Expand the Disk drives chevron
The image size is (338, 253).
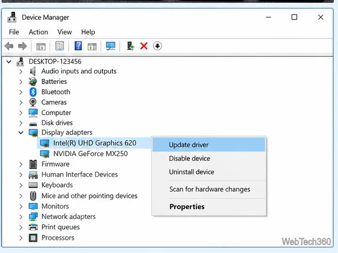click(x=21, y=123)
